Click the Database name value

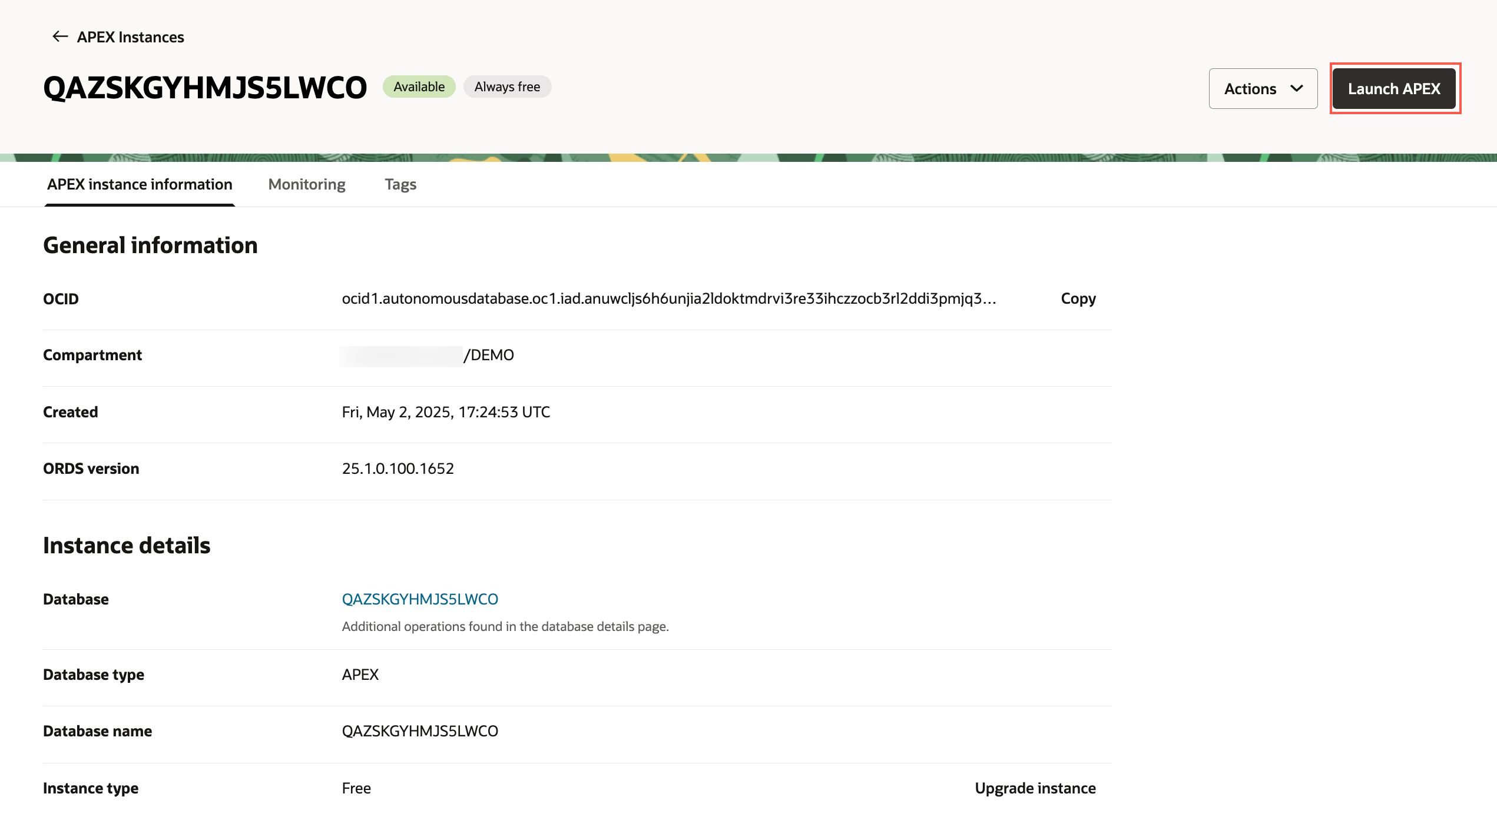419,731
